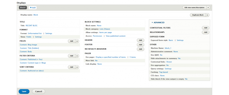Change Contextual links Shown setting
This screenshot has height=95, width=229.
(169, 62)
